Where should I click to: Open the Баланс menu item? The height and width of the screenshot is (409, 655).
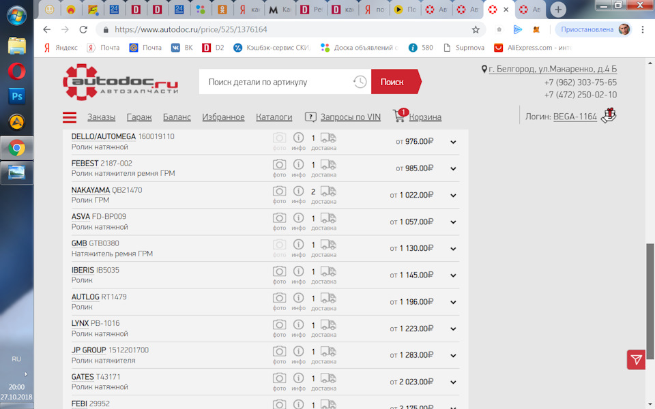click(x=177, y=117)
